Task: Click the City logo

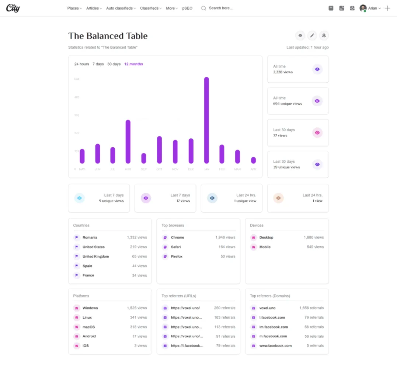Action: [x=13, y=8]
